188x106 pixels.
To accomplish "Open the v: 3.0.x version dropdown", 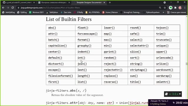I will [x=173, y=94].
